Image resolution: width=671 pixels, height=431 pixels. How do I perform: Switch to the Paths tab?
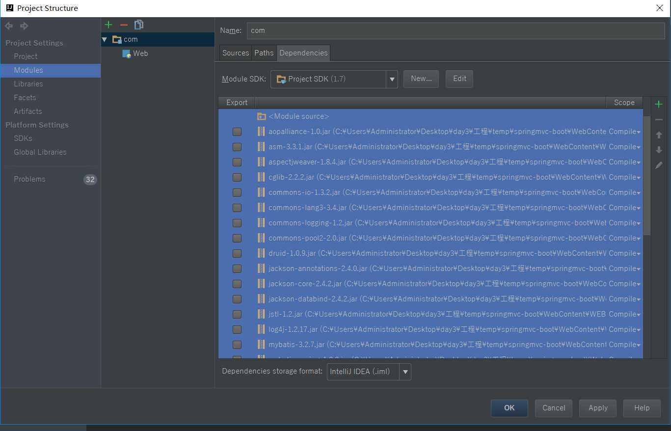click(264, 53)
